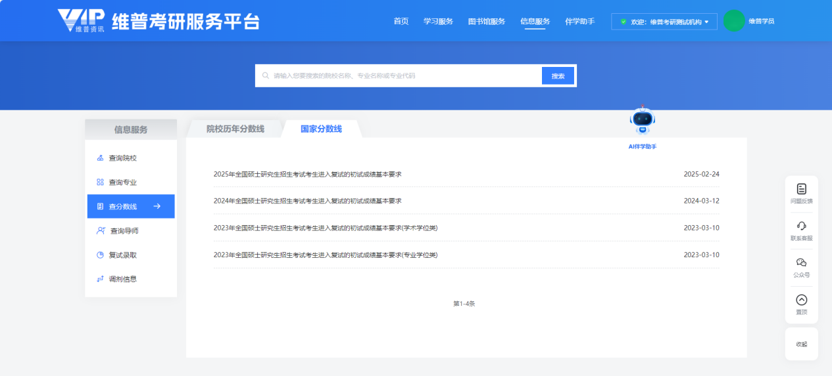Select the 国家分数线 tab
Image resolution: width=832 pixels, height=376 pixels.
(321, 129)
